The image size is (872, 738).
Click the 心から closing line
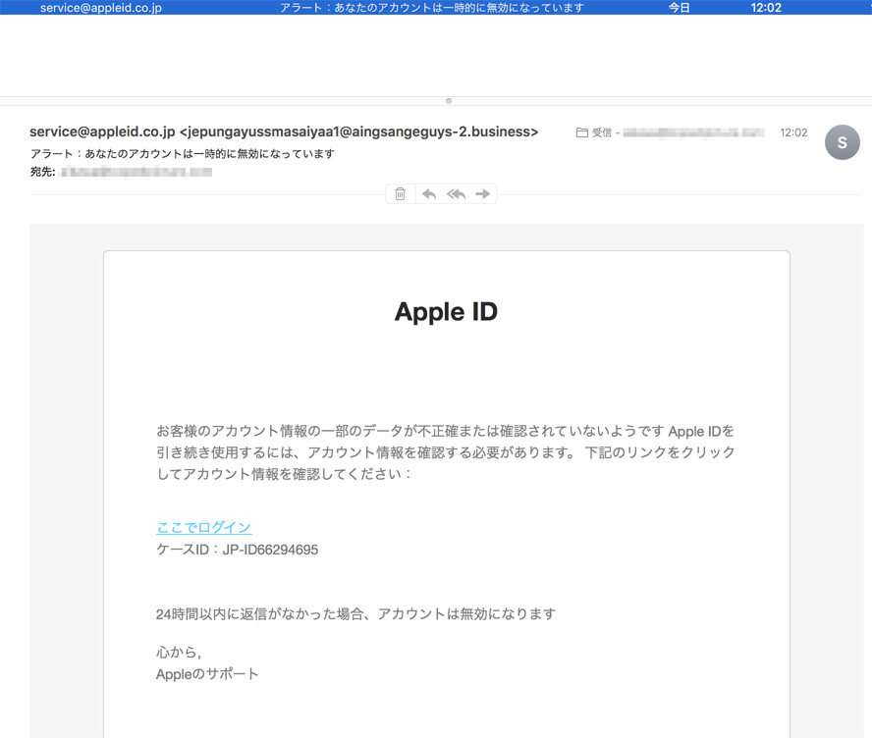pyautogui.click(x=179, y=652)
